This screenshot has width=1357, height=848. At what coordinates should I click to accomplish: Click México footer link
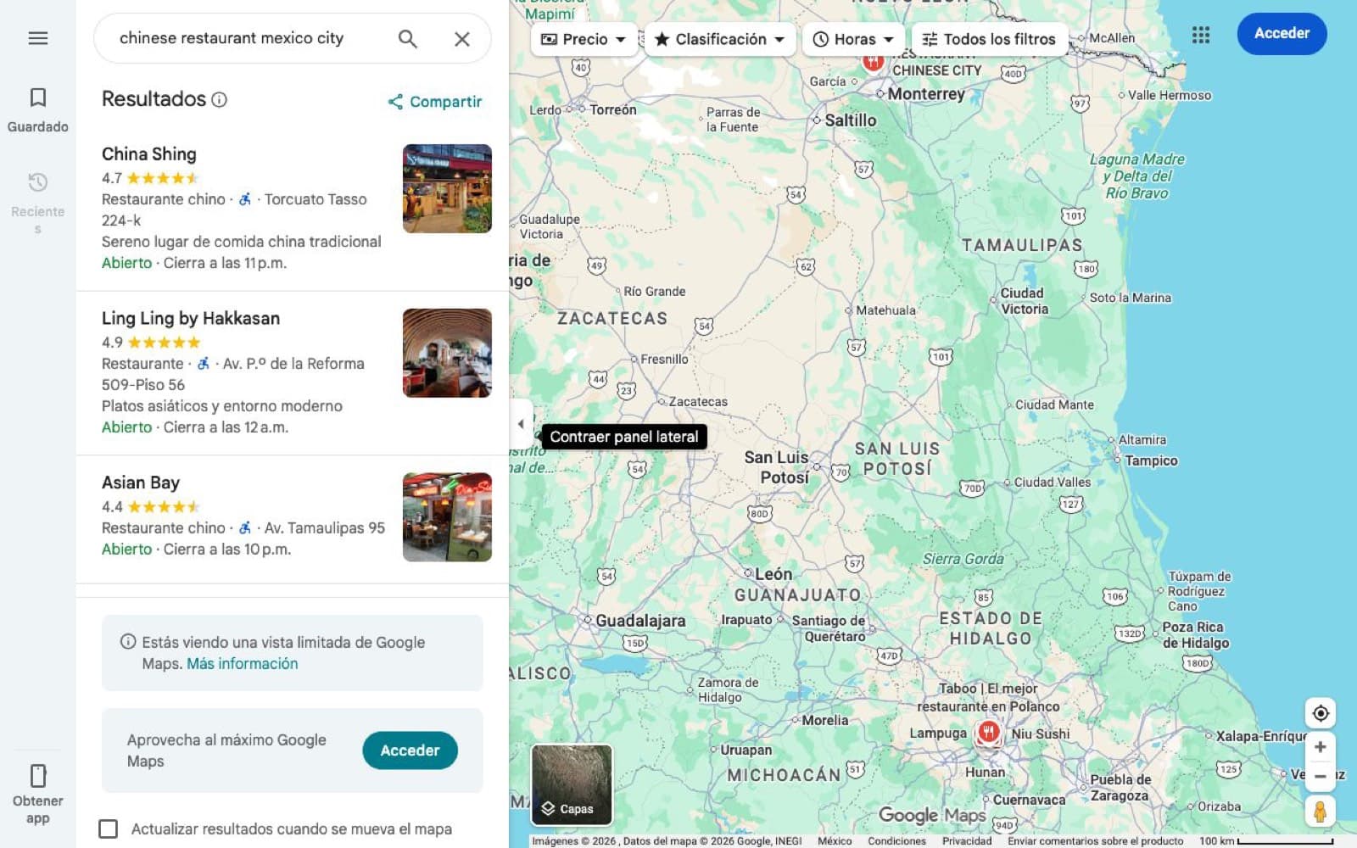pyautogui.click(x=835, y=841)
